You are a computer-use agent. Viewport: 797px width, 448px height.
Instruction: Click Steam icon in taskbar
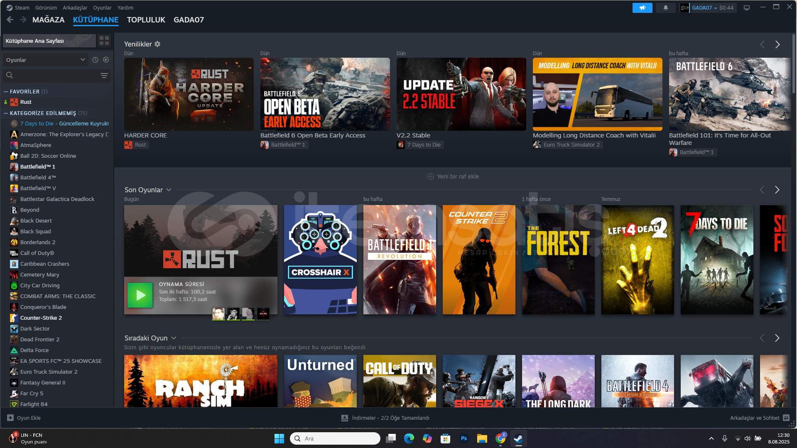click(x=518, y=438)
